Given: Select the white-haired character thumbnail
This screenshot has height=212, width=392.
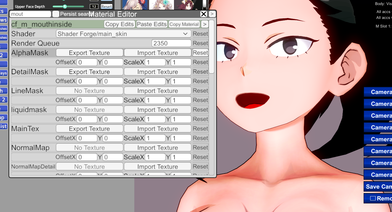Looking at the screenshot, I should pos(131,4).
